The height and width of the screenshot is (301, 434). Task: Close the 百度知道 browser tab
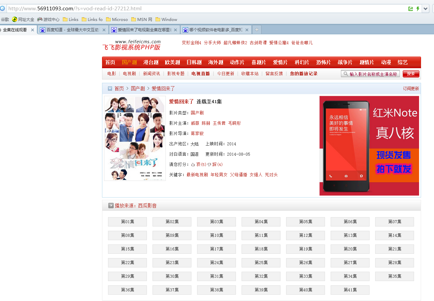click(104, 30)
